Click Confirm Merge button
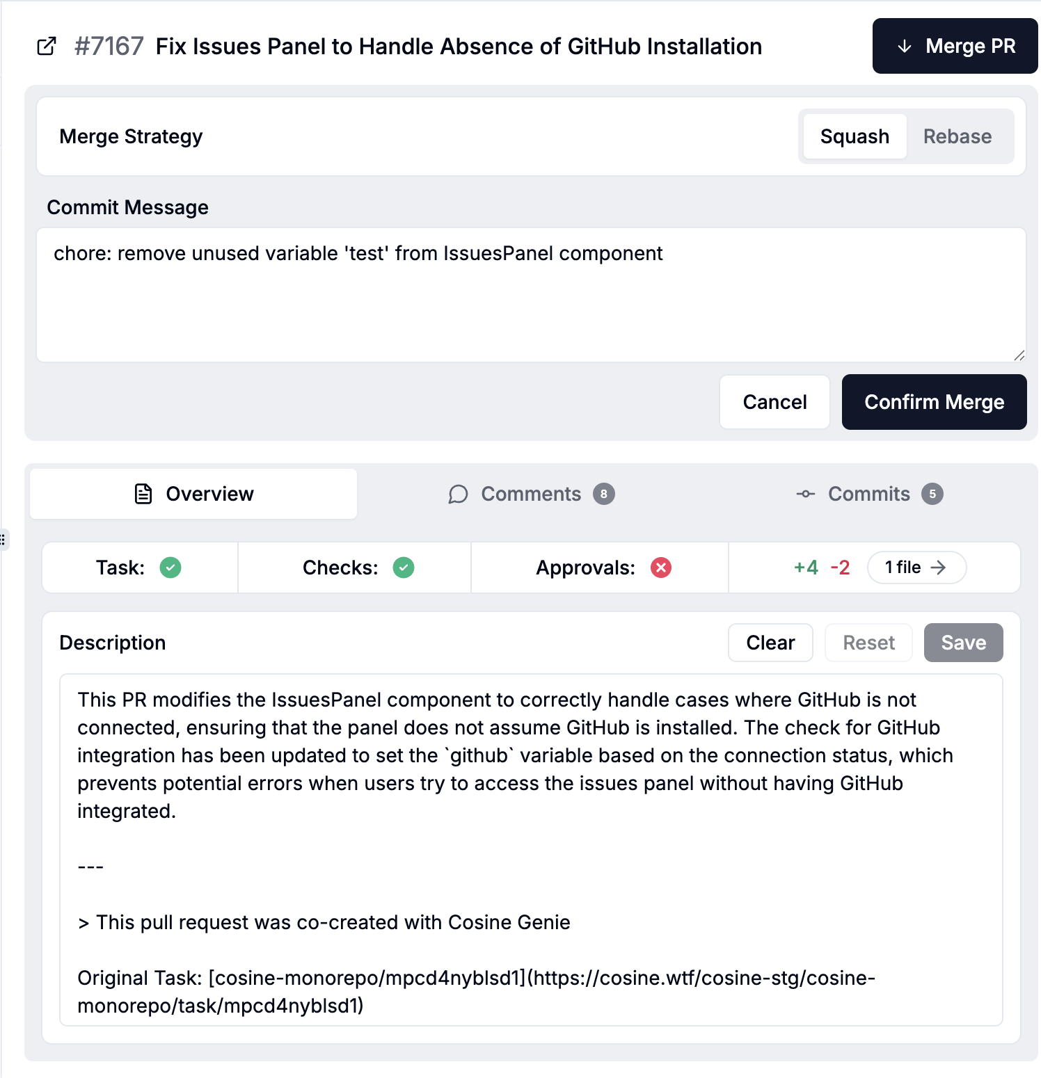This screenshot has height=1078, width=1041. [934, 402]
